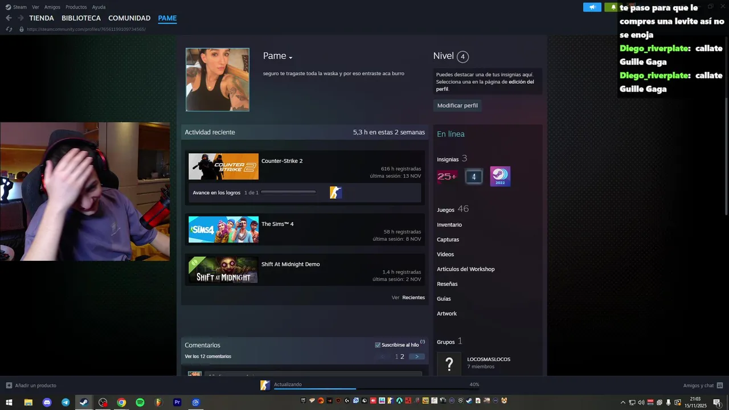This screenshot has height=410, width=729.
Task: Open Shift At Midnight Demo thumbnail
Action: click(223, 270)
